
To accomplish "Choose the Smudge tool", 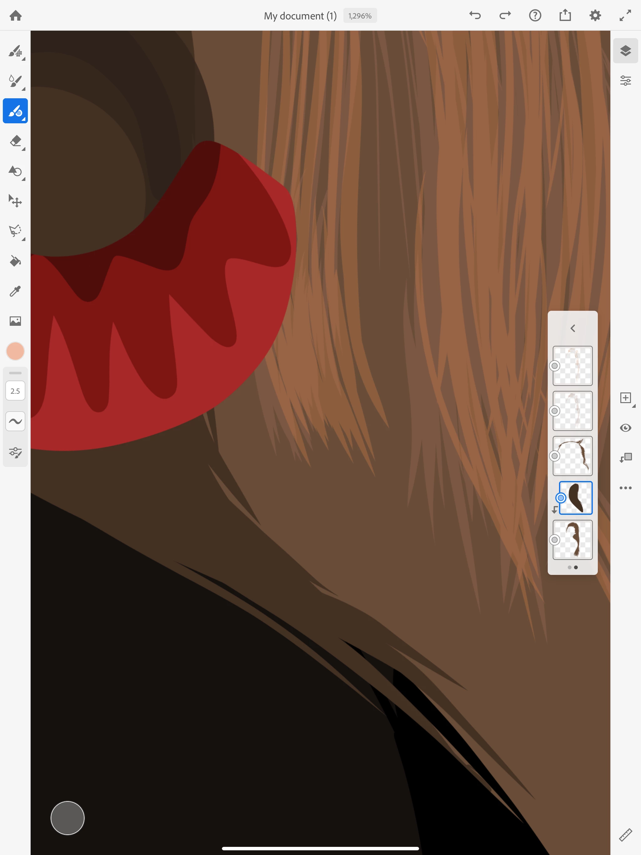I will click(15, 171).
